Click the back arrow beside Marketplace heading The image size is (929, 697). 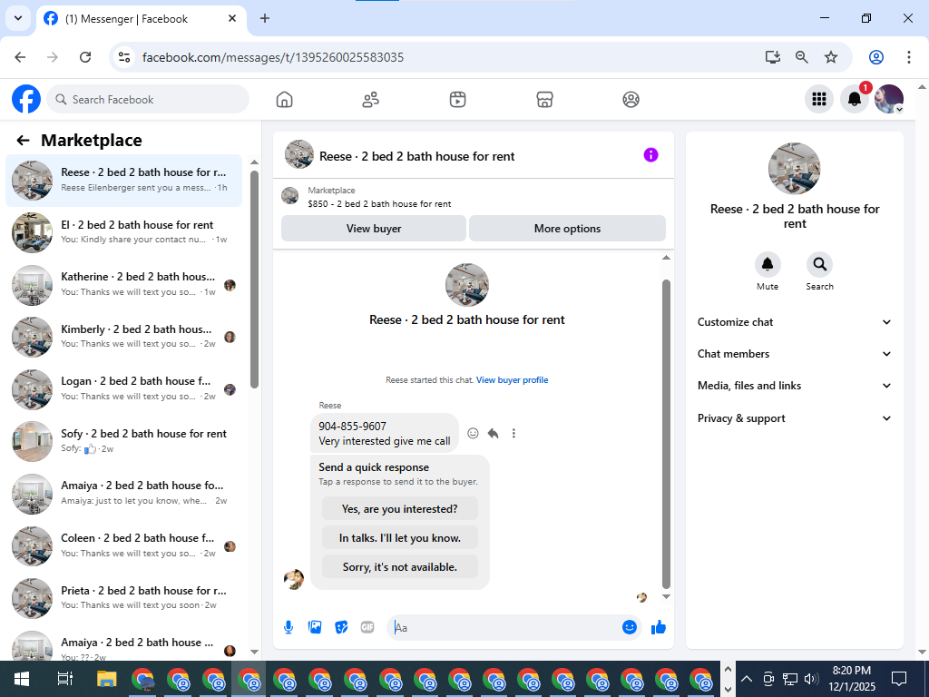tap(23, 141)
